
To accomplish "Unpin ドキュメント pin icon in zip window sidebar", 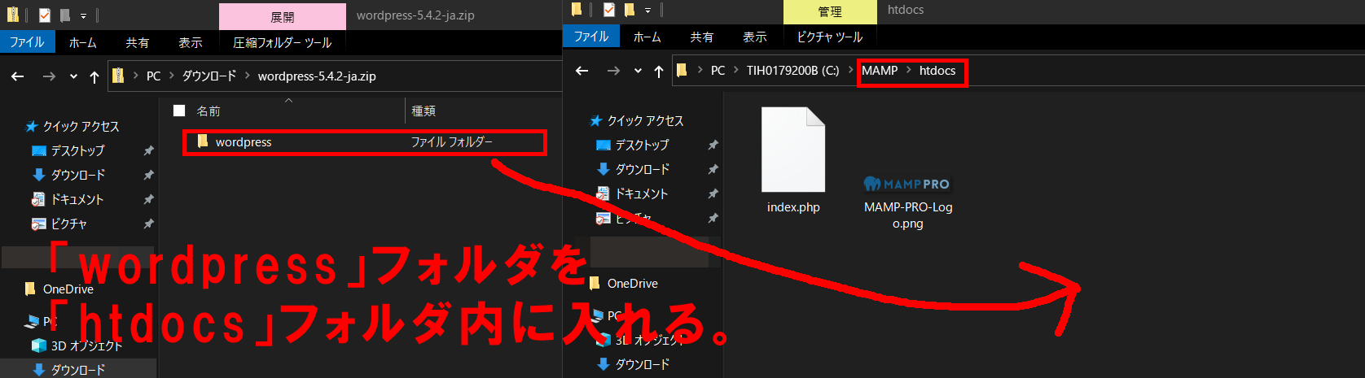I will [148, 200].
